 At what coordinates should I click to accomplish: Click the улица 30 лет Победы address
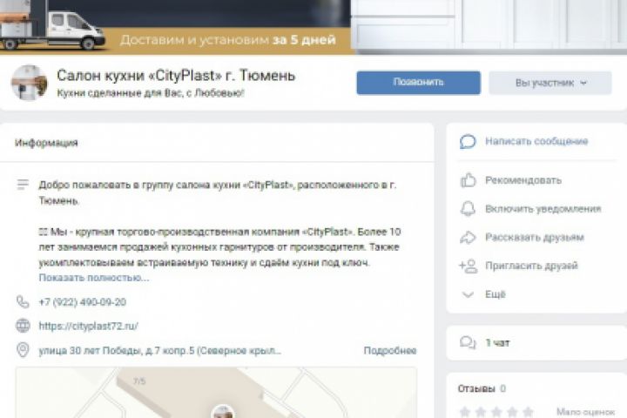160,351
